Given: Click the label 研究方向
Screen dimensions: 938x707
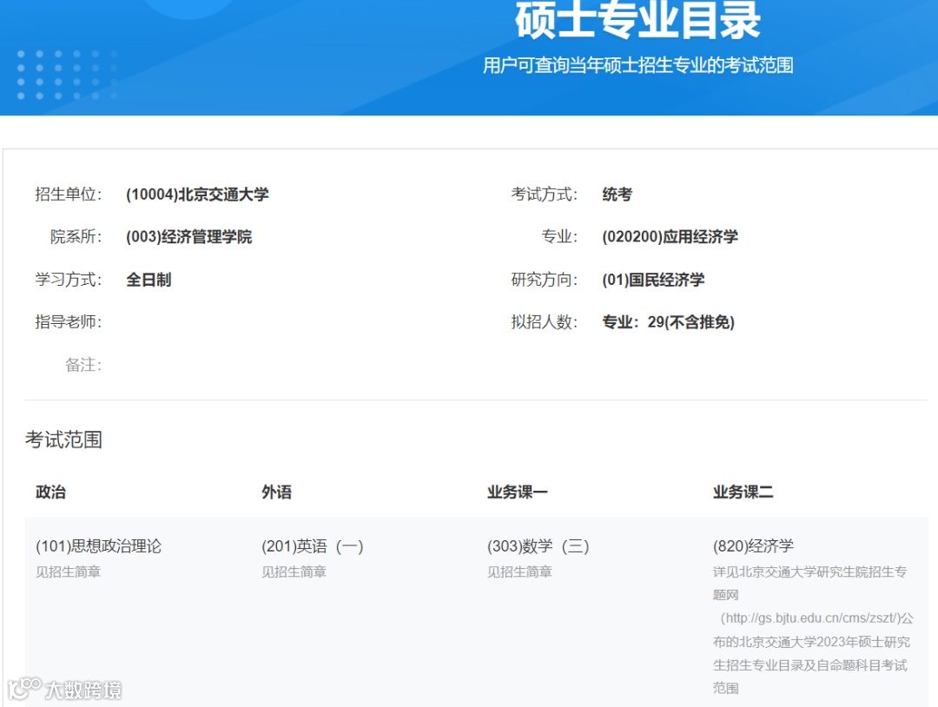Looking at the screenshot, I should tap(545, 280).
